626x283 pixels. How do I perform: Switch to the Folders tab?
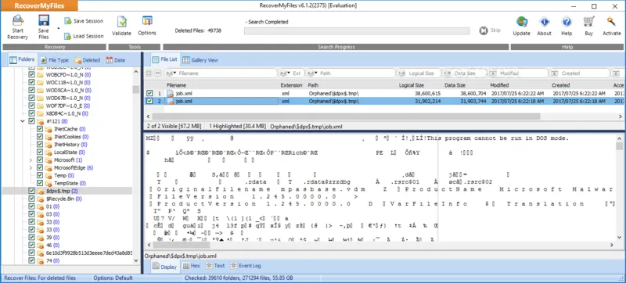[x=22, y=59]
